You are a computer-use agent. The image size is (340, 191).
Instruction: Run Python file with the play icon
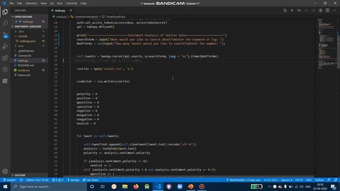[292, 11]
